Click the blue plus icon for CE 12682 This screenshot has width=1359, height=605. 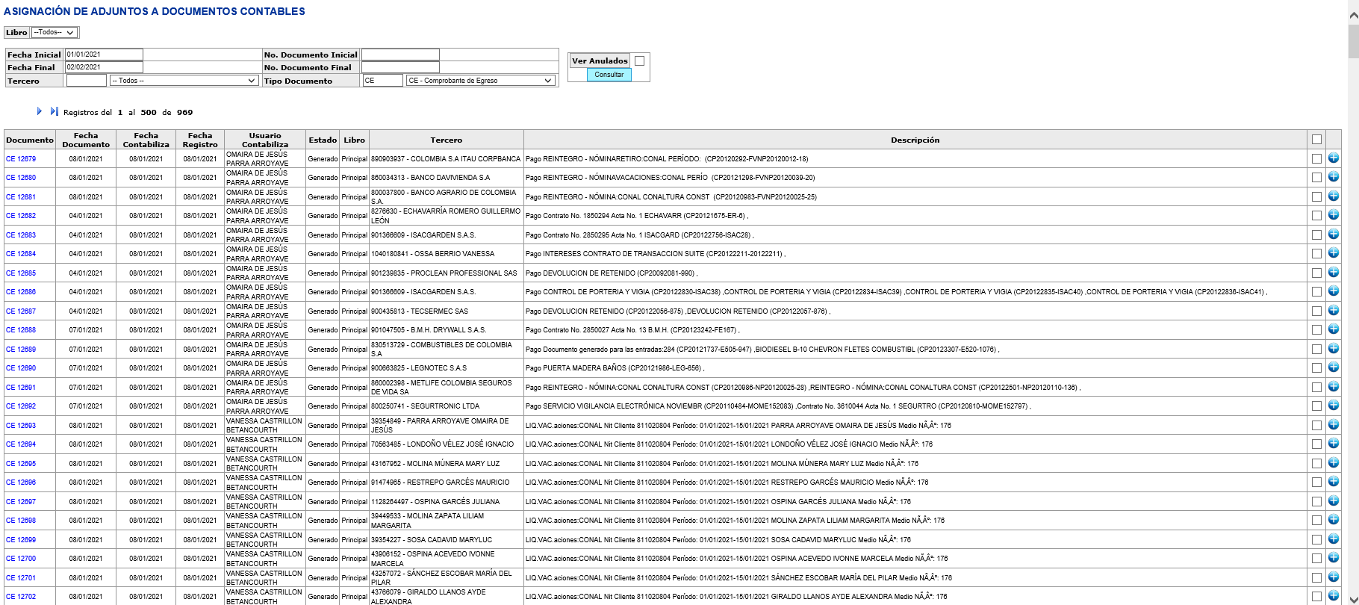pyautogui.click(x=1333, y=215)
